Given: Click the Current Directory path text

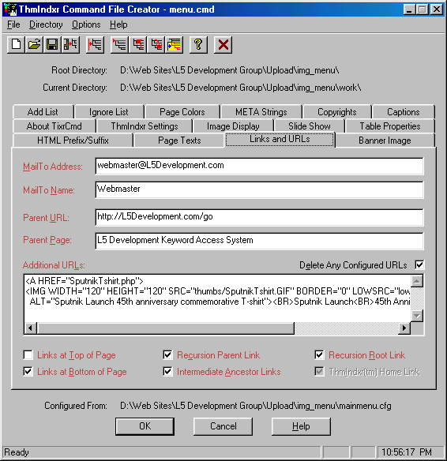Looking at the screenshot, I should pyautogui.click(x=241, y=88).
